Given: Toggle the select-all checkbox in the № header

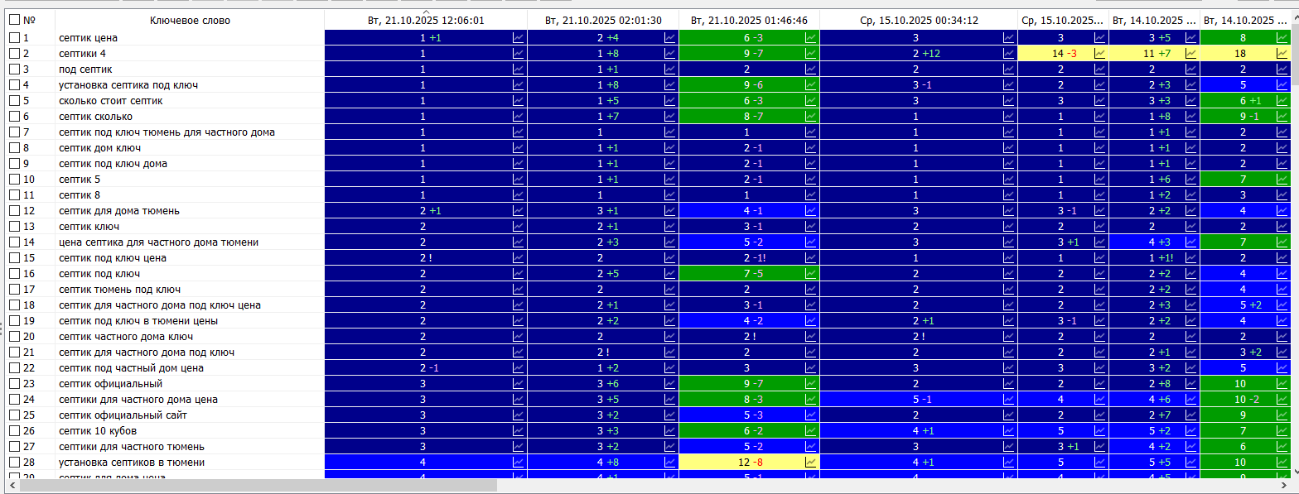Looking at the screenshot, I should (14, 20).
